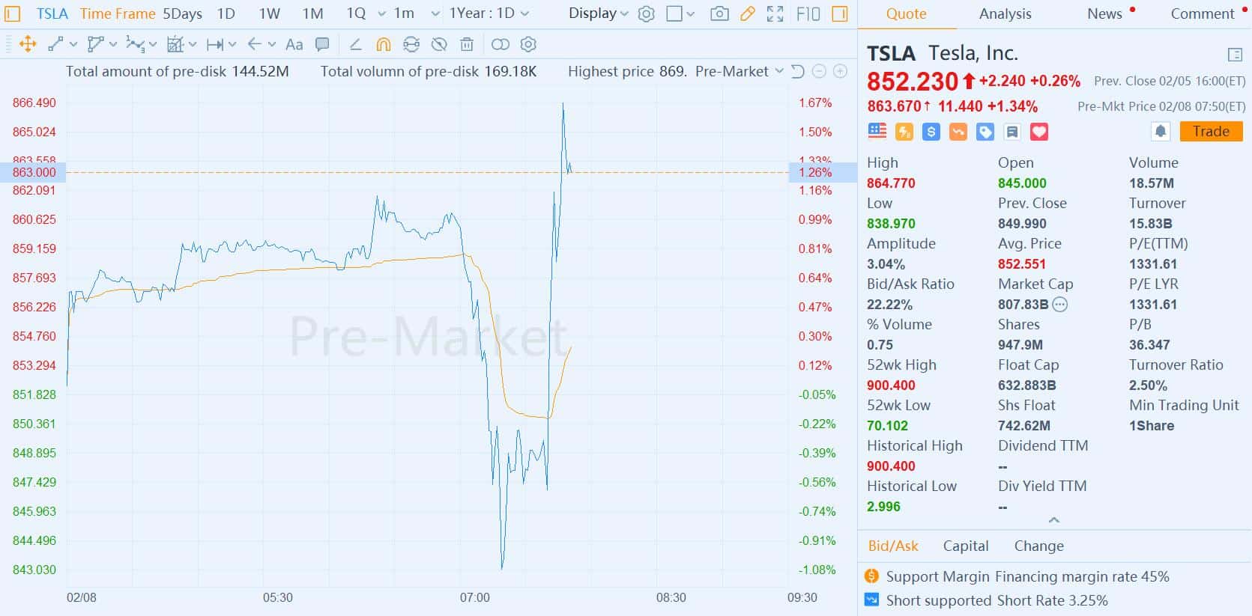Select the drawing pencil tool
The height and width of the screenshot is (616, 1252).
[748, 13]
